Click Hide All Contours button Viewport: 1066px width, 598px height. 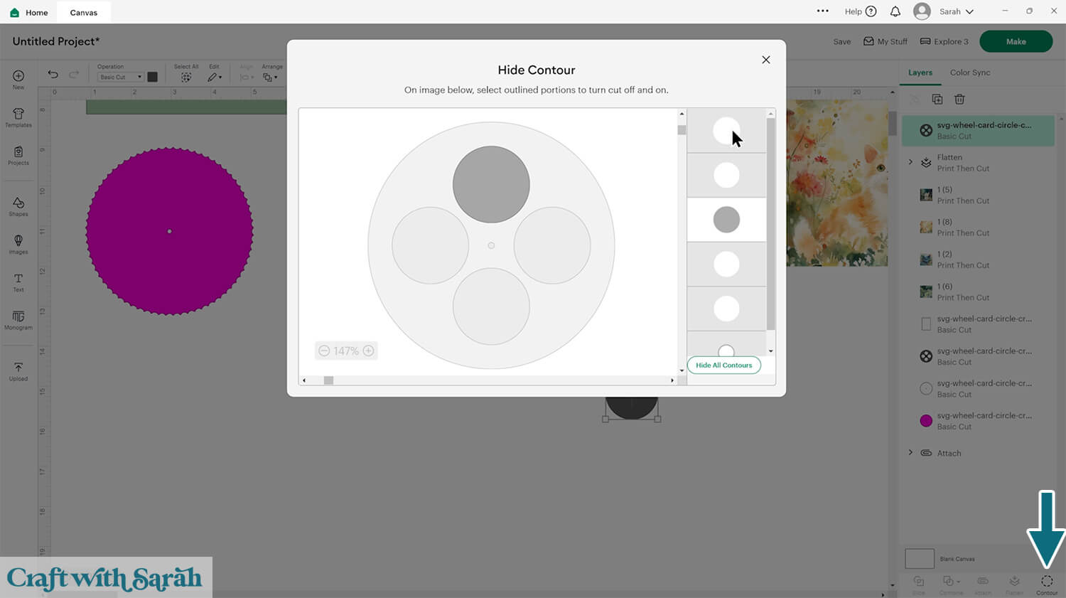point(724,365)
